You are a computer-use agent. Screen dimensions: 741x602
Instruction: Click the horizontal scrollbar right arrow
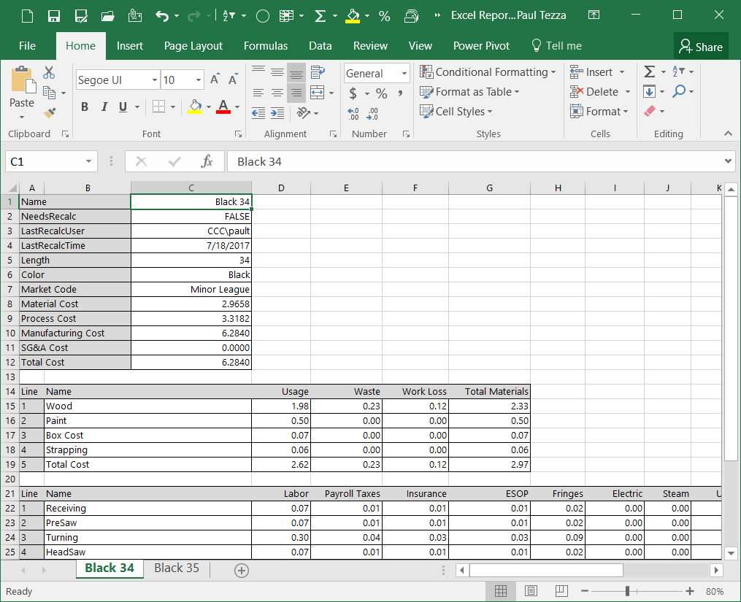[x=716, y=571]
